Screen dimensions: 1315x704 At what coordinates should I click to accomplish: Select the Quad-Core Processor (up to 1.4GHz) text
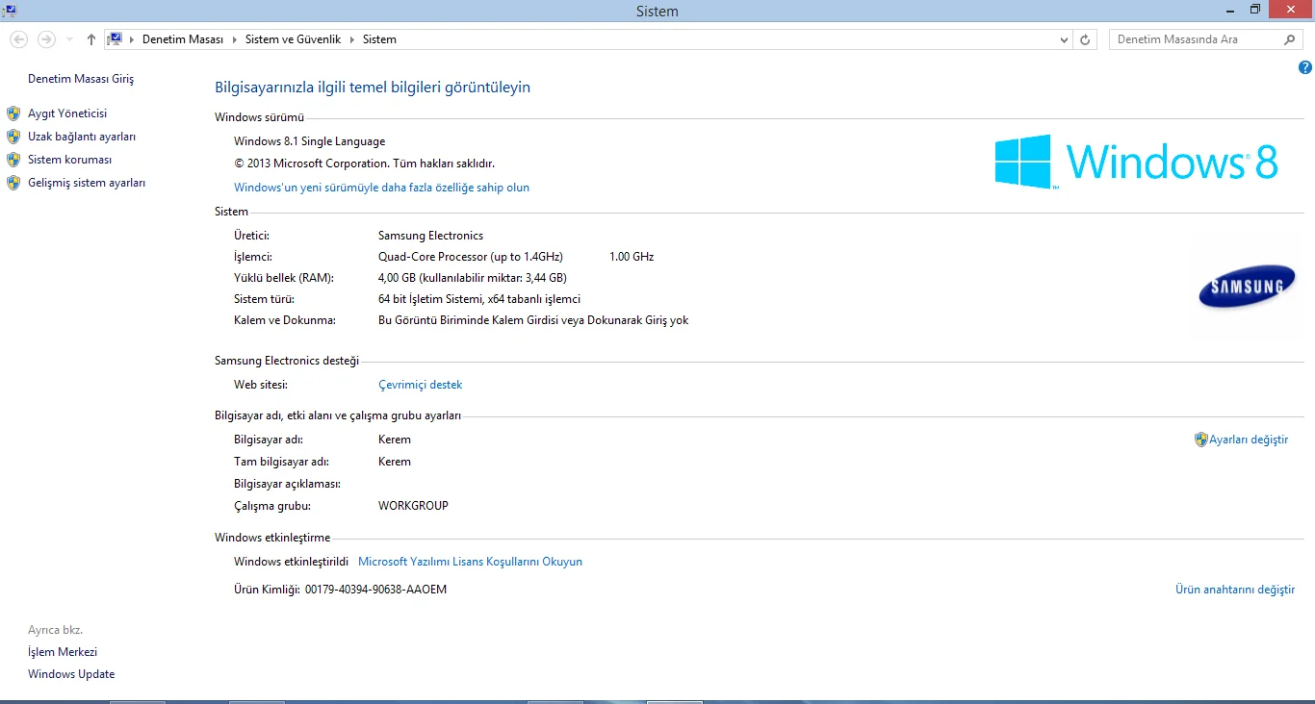click(x=471, y=257)
